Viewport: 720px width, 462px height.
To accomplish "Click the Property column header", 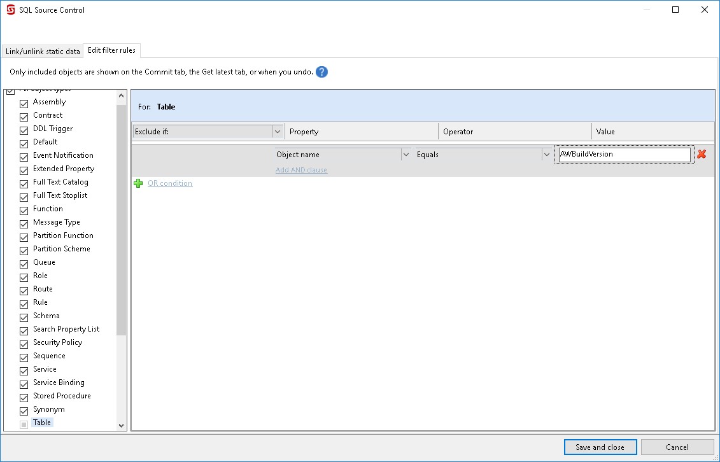I will (x=362, y=132).
